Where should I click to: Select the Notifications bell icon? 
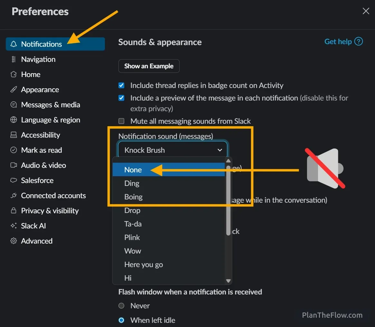coord(14,44)
